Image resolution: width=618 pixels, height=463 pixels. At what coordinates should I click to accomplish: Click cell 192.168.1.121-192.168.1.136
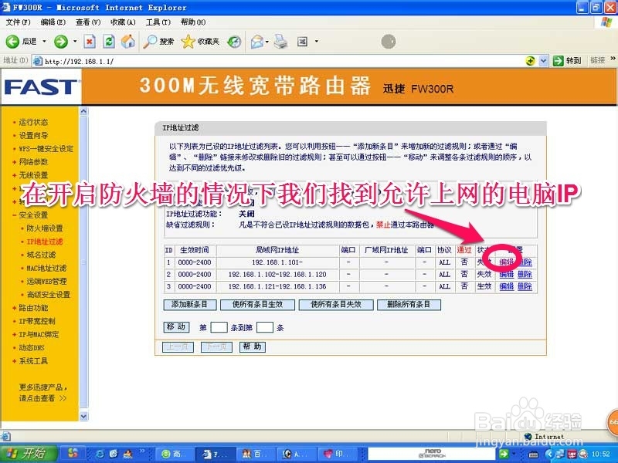pos(277,286)
